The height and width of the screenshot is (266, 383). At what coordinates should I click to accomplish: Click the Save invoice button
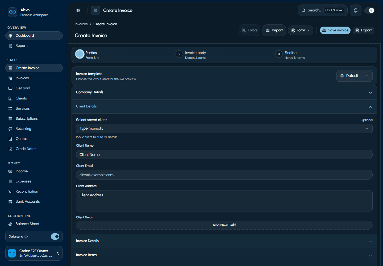coord(335,30)
